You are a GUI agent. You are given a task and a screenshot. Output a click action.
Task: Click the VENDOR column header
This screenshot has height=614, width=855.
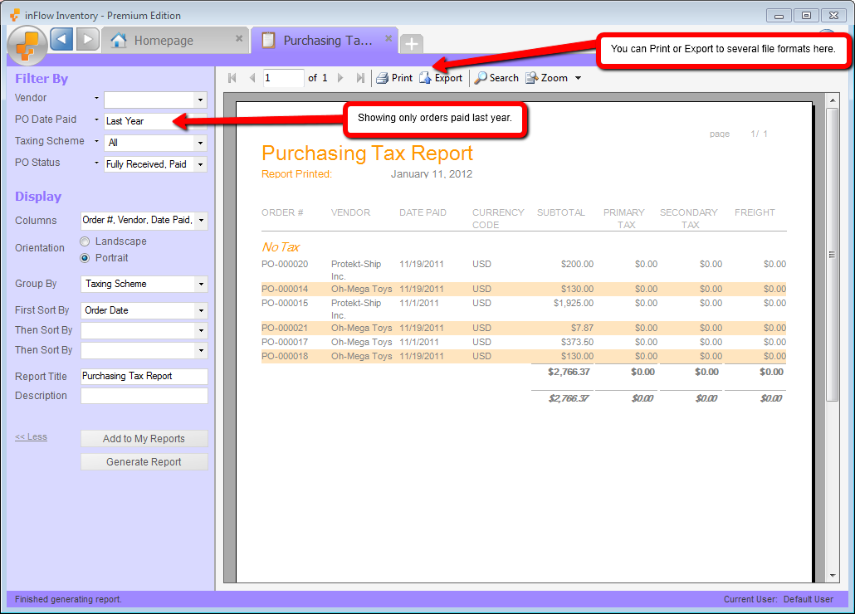350,213
